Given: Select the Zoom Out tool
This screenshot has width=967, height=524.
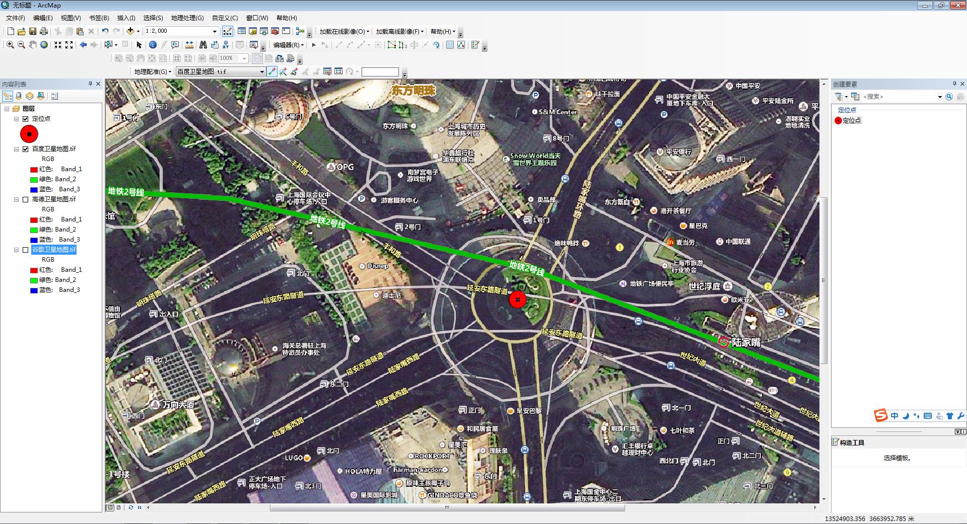Looking at the screenshot, I should [21, 45].
